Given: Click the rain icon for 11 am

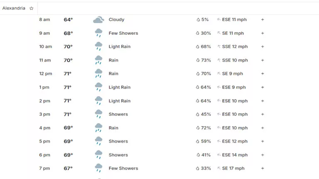Looking at the screenshot, I should pos(98,60).
